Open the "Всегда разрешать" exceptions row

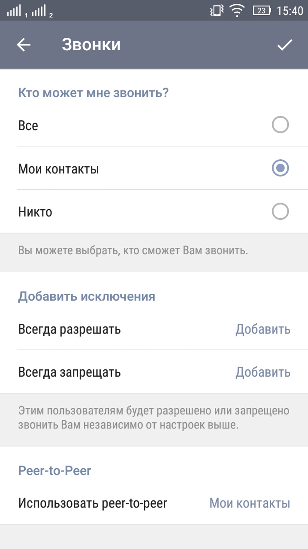69,329
